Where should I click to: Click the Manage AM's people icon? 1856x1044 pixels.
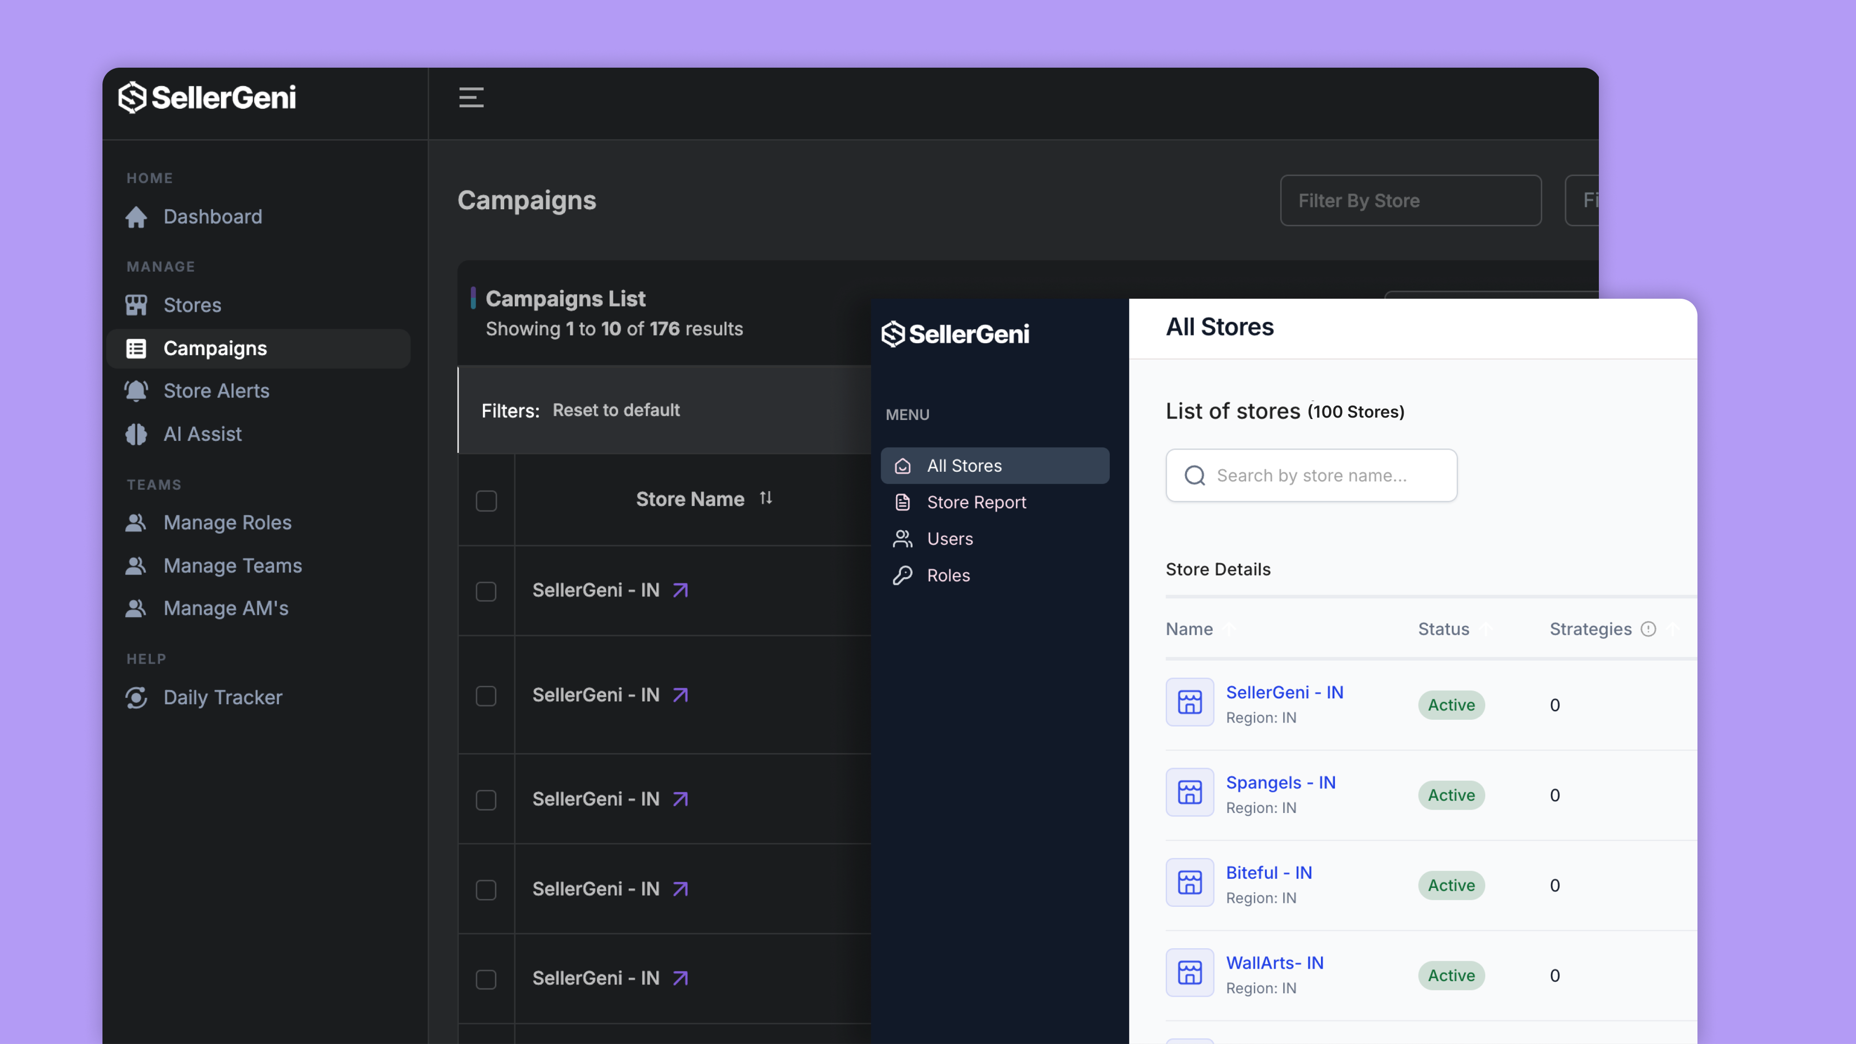click(x=135, y=608)
